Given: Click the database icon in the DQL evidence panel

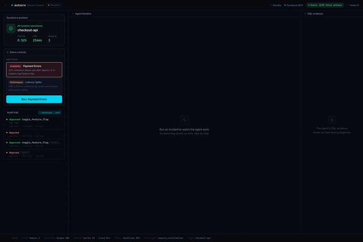Looking at the screenshot, I should click(332, 120).
